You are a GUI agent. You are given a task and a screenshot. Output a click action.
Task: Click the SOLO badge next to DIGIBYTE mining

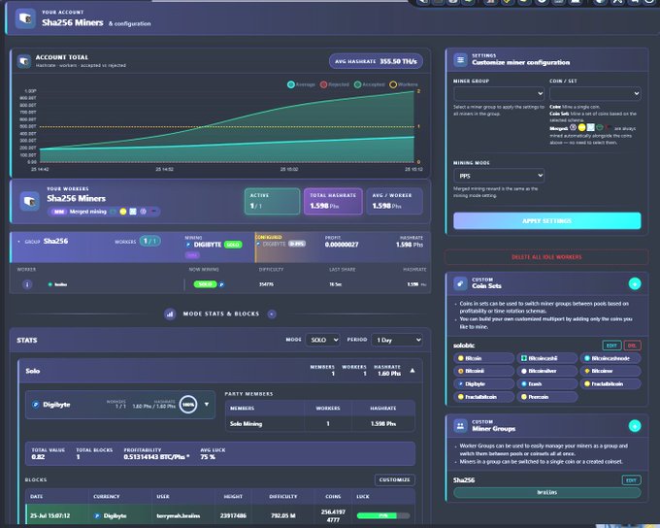tap(233, 245)
